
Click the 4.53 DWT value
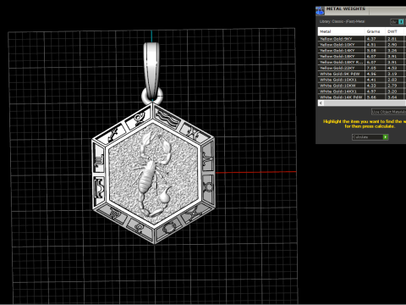tap(392, 68)
